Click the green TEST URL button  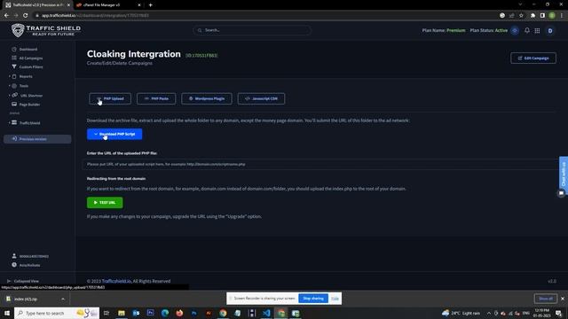[105, 203]
